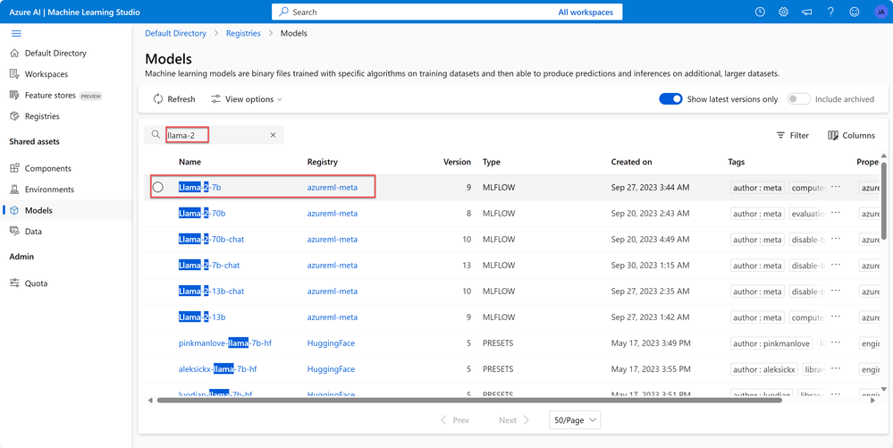Clear the llama-2 search text
Image resolution: width=893 pixels, height=448 pixels.
[x=273, y=135]
